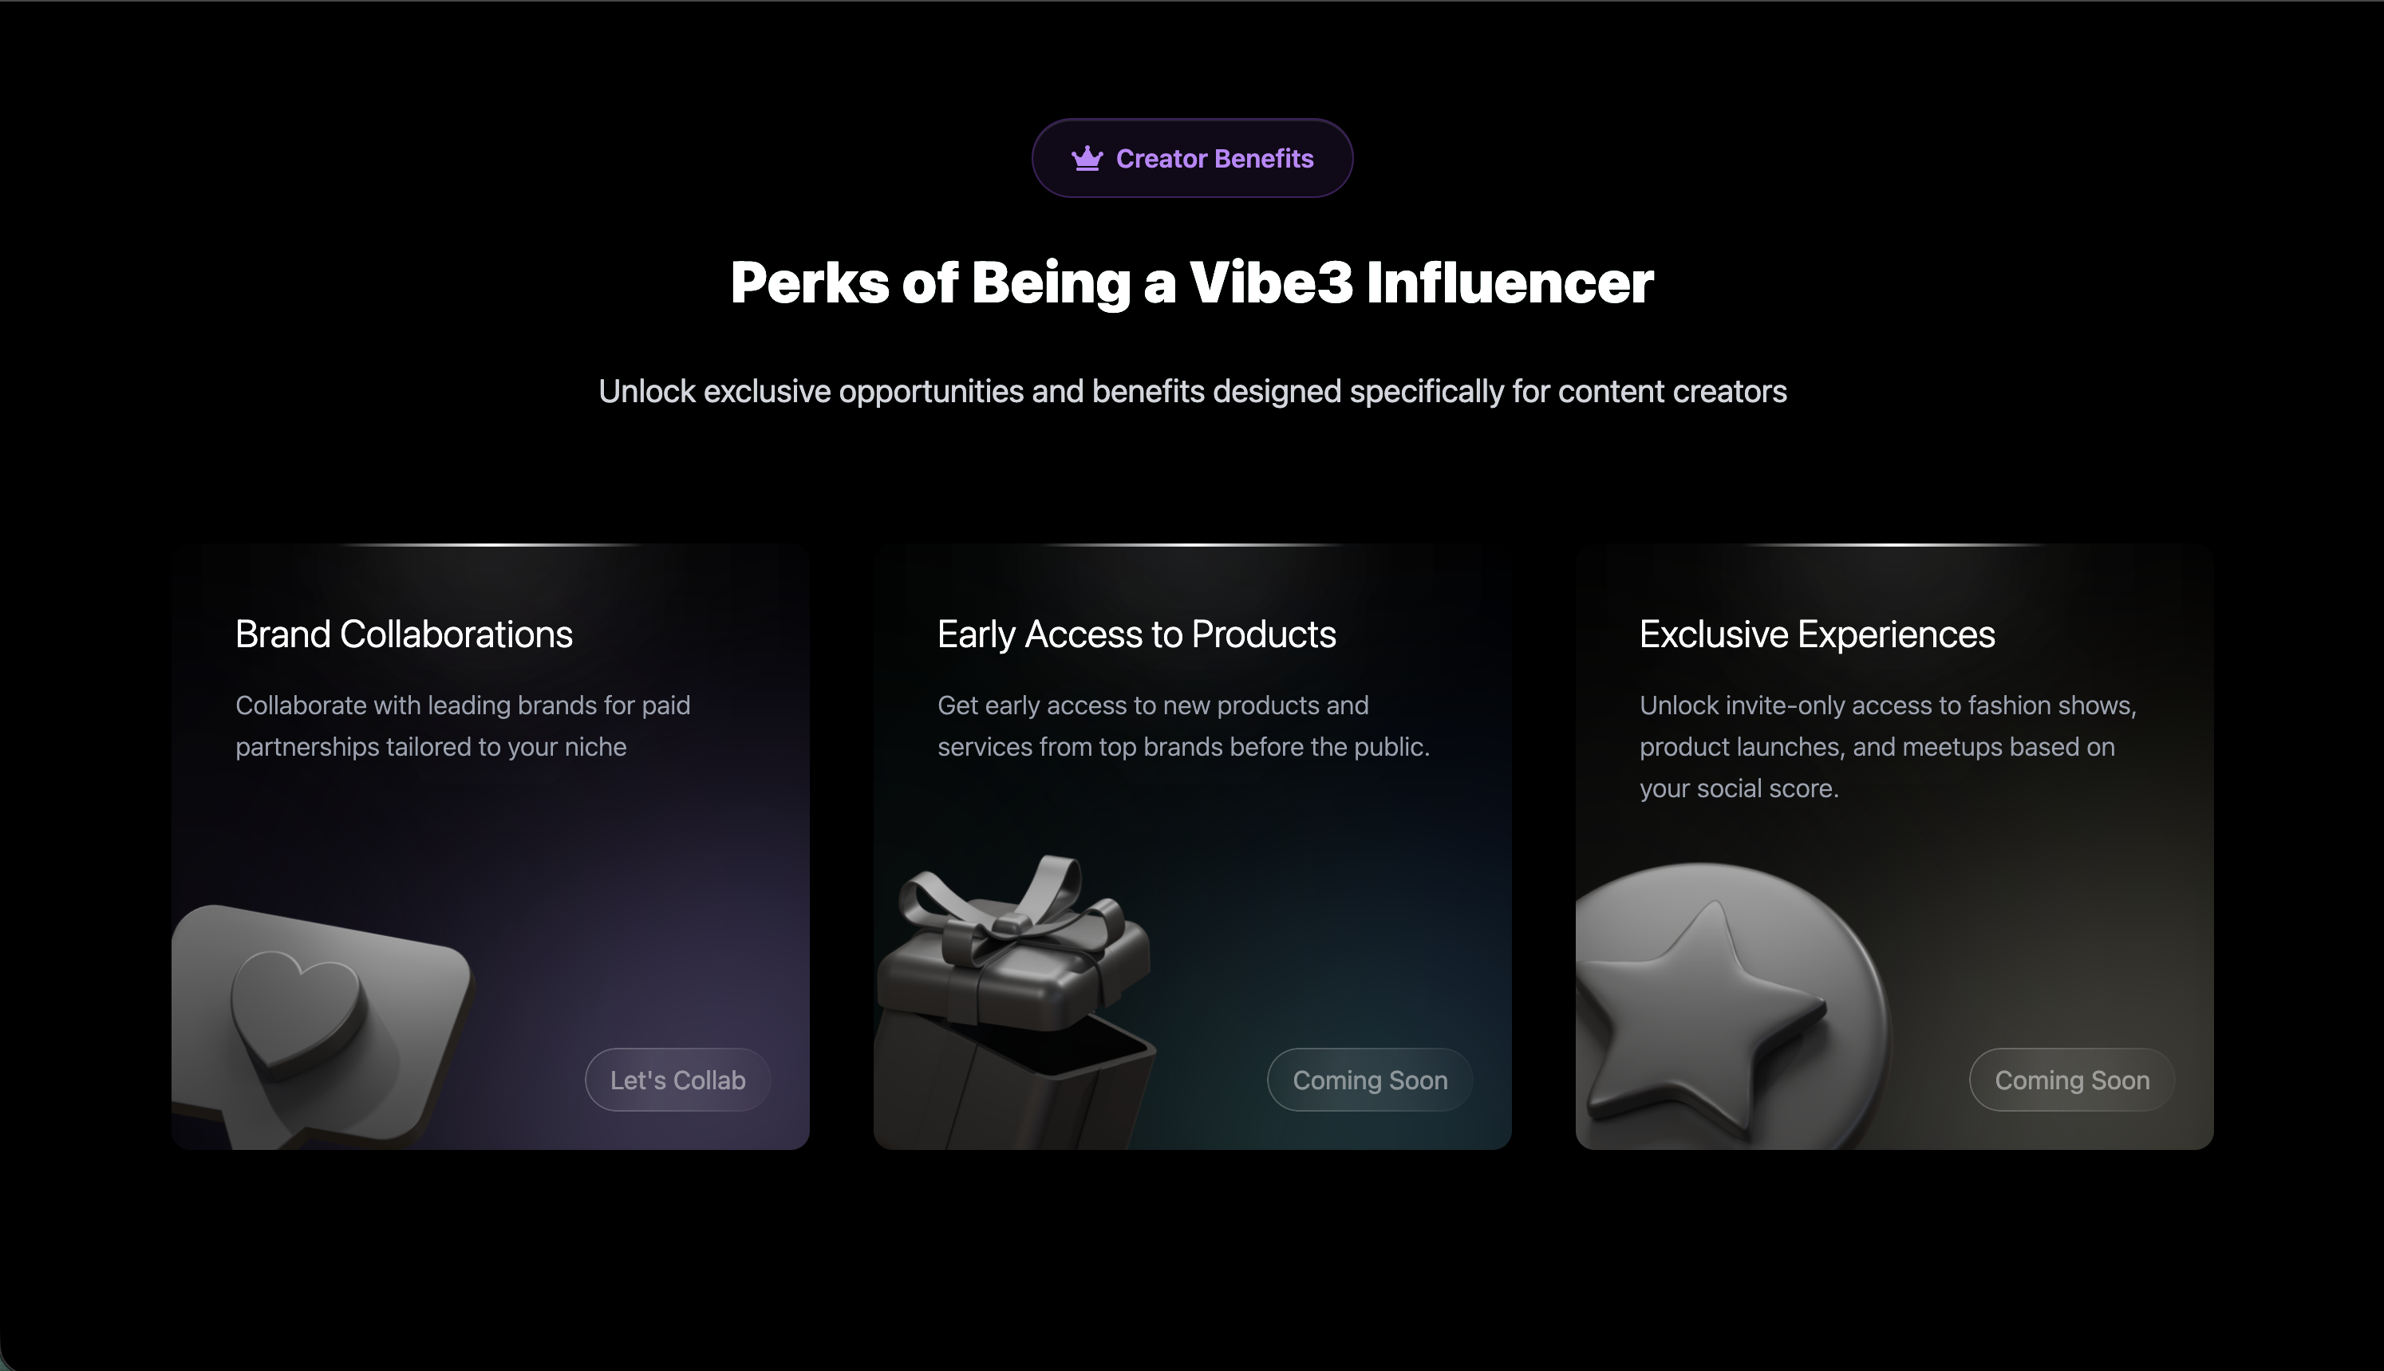
Task: Click Coming Soon in the Exclusive Experiences card
Action: [x=2071, y=1080]
